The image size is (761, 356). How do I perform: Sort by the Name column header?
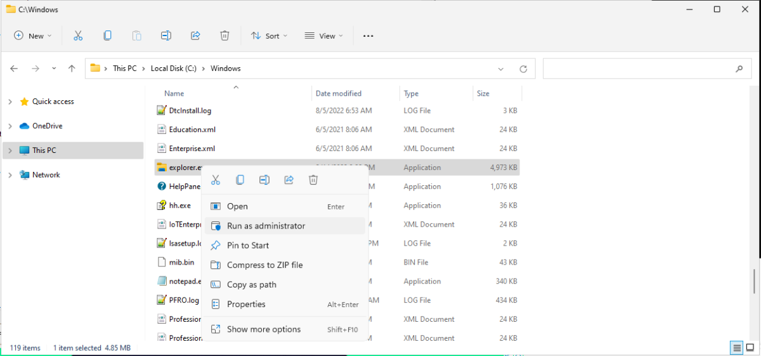point(174,93)
